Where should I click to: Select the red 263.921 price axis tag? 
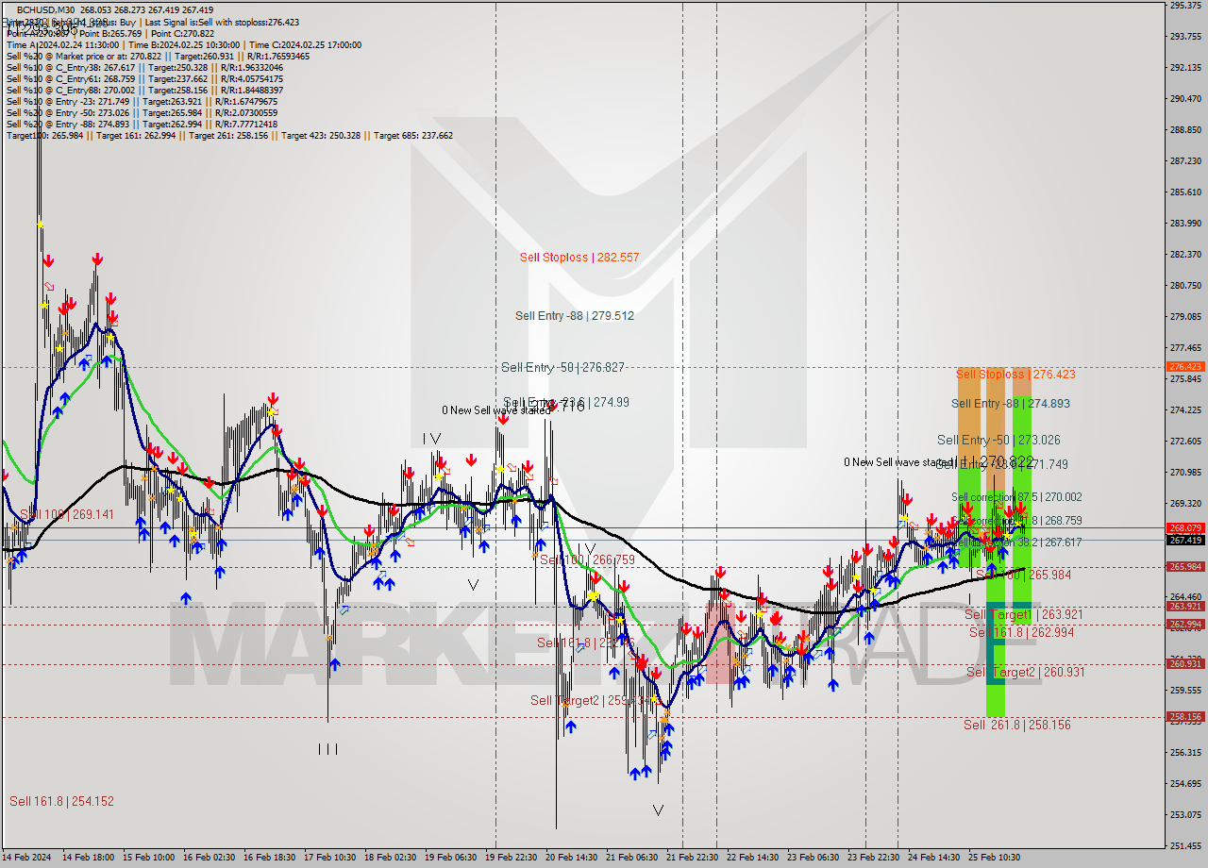(1185, 607)
